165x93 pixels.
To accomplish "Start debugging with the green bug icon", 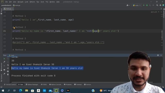I will [147, 5].
